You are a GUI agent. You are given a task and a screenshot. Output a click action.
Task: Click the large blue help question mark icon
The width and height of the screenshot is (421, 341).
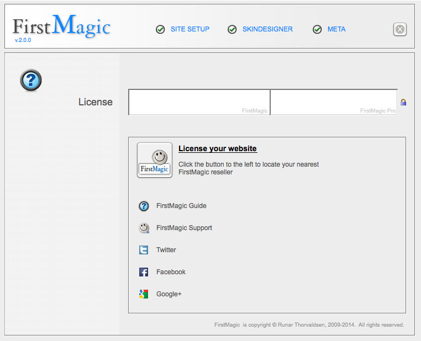click(x=31, y=81)
